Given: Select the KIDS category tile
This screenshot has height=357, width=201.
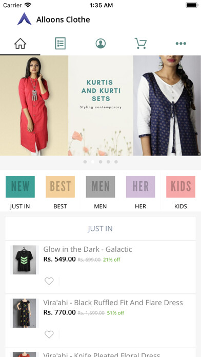Looking at the screenshot, I should 180,187.
